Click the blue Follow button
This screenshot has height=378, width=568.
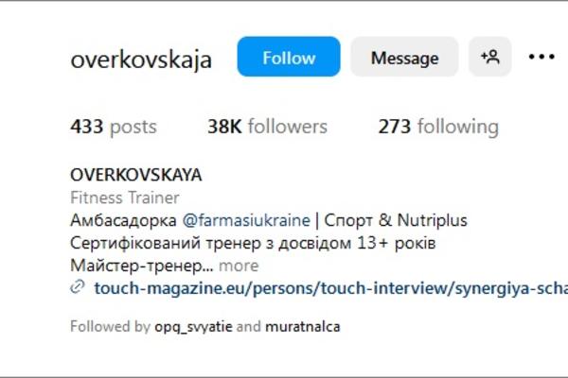(x=289, y=57)
